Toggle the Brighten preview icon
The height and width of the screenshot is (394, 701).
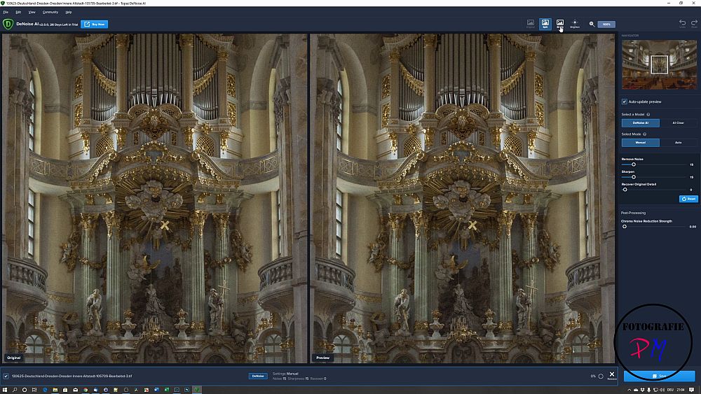575,24
